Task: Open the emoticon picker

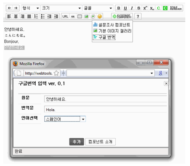Action: (x=100, y=16)
